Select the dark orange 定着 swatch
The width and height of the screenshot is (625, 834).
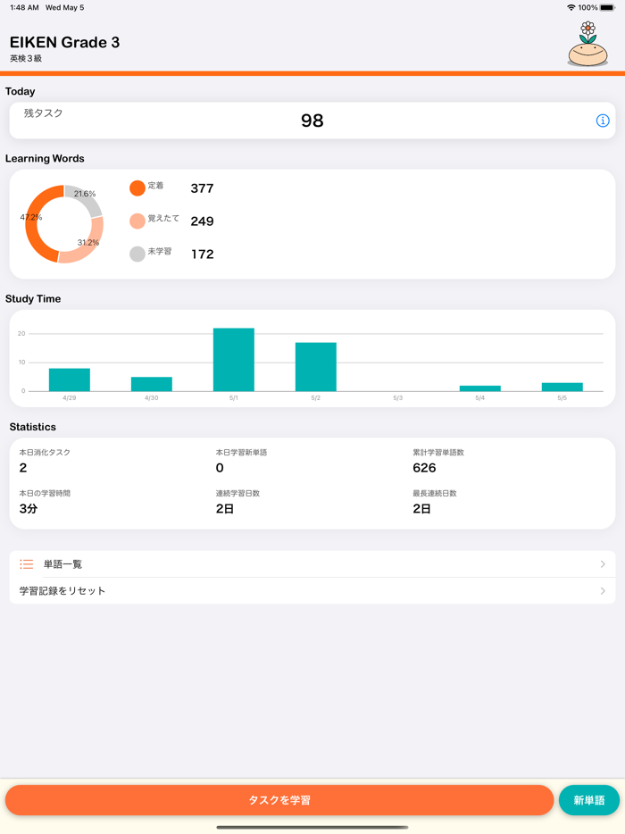point(137,188)
